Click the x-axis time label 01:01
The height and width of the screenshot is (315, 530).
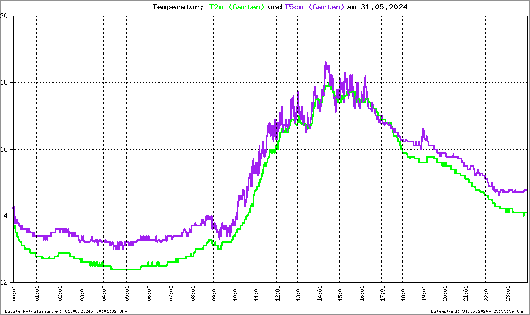(37, 293)
